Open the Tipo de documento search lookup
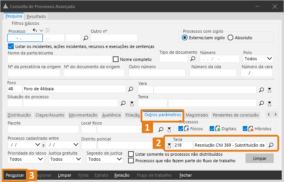 coord(193,59)
